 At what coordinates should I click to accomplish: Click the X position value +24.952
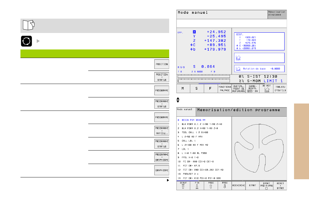tap(216, 32)
